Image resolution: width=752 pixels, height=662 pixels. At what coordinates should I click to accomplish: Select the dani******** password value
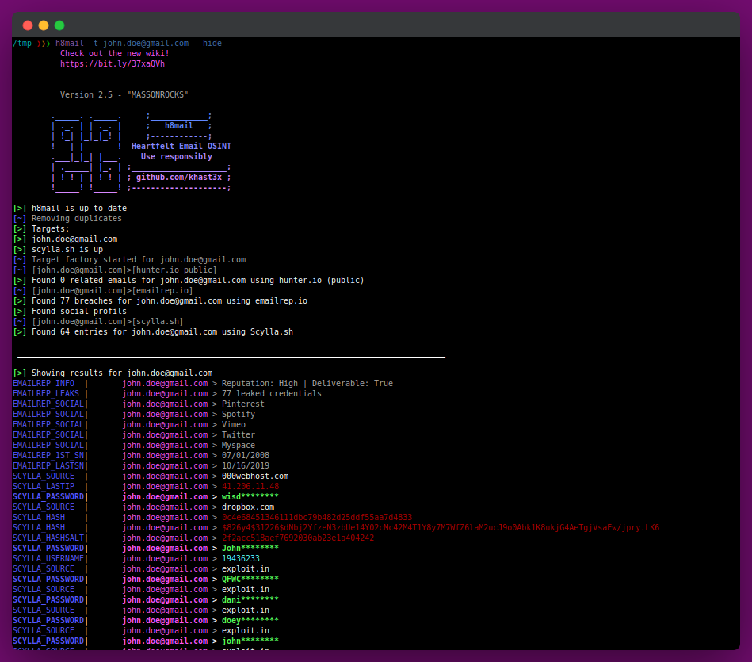[x=250, y=599]
